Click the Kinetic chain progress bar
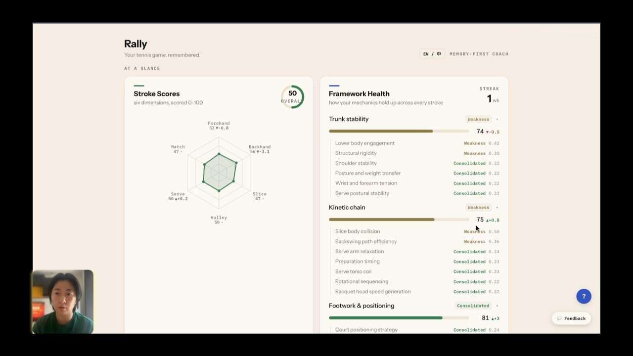The width and height of the screenshot is (633, 356). [x=399, y=220]
